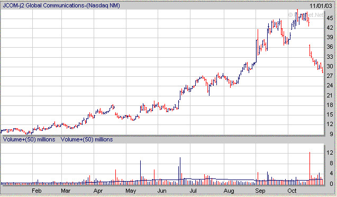This screenshot has height=197, width=337.
Task: Select the Jun month label
Action: click(162, 191)
